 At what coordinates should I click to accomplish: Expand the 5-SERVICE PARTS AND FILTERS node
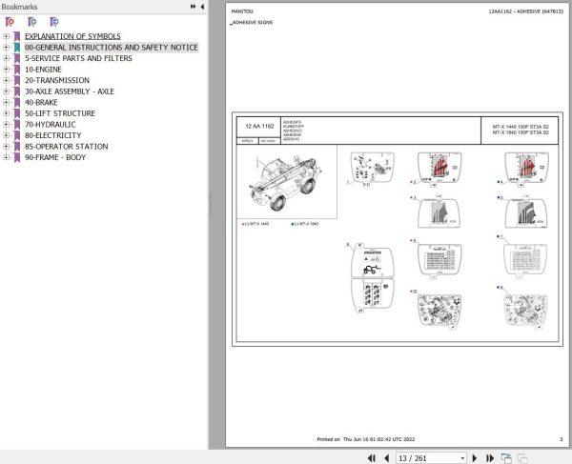point(6,58)
